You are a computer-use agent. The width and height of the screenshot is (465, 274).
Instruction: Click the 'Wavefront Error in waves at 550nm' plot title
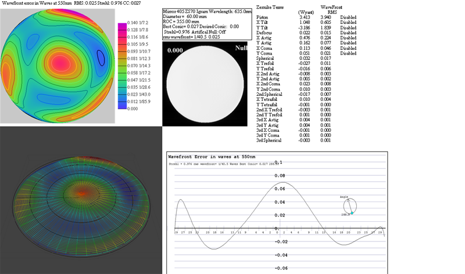coord(212,157)
